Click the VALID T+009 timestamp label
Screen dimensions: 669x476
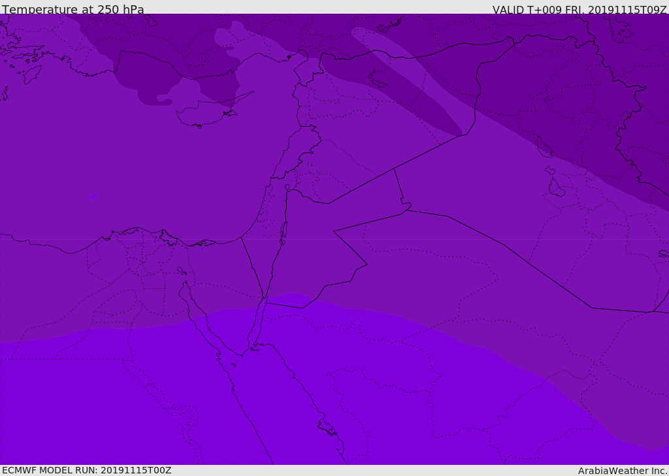point(579,9)
